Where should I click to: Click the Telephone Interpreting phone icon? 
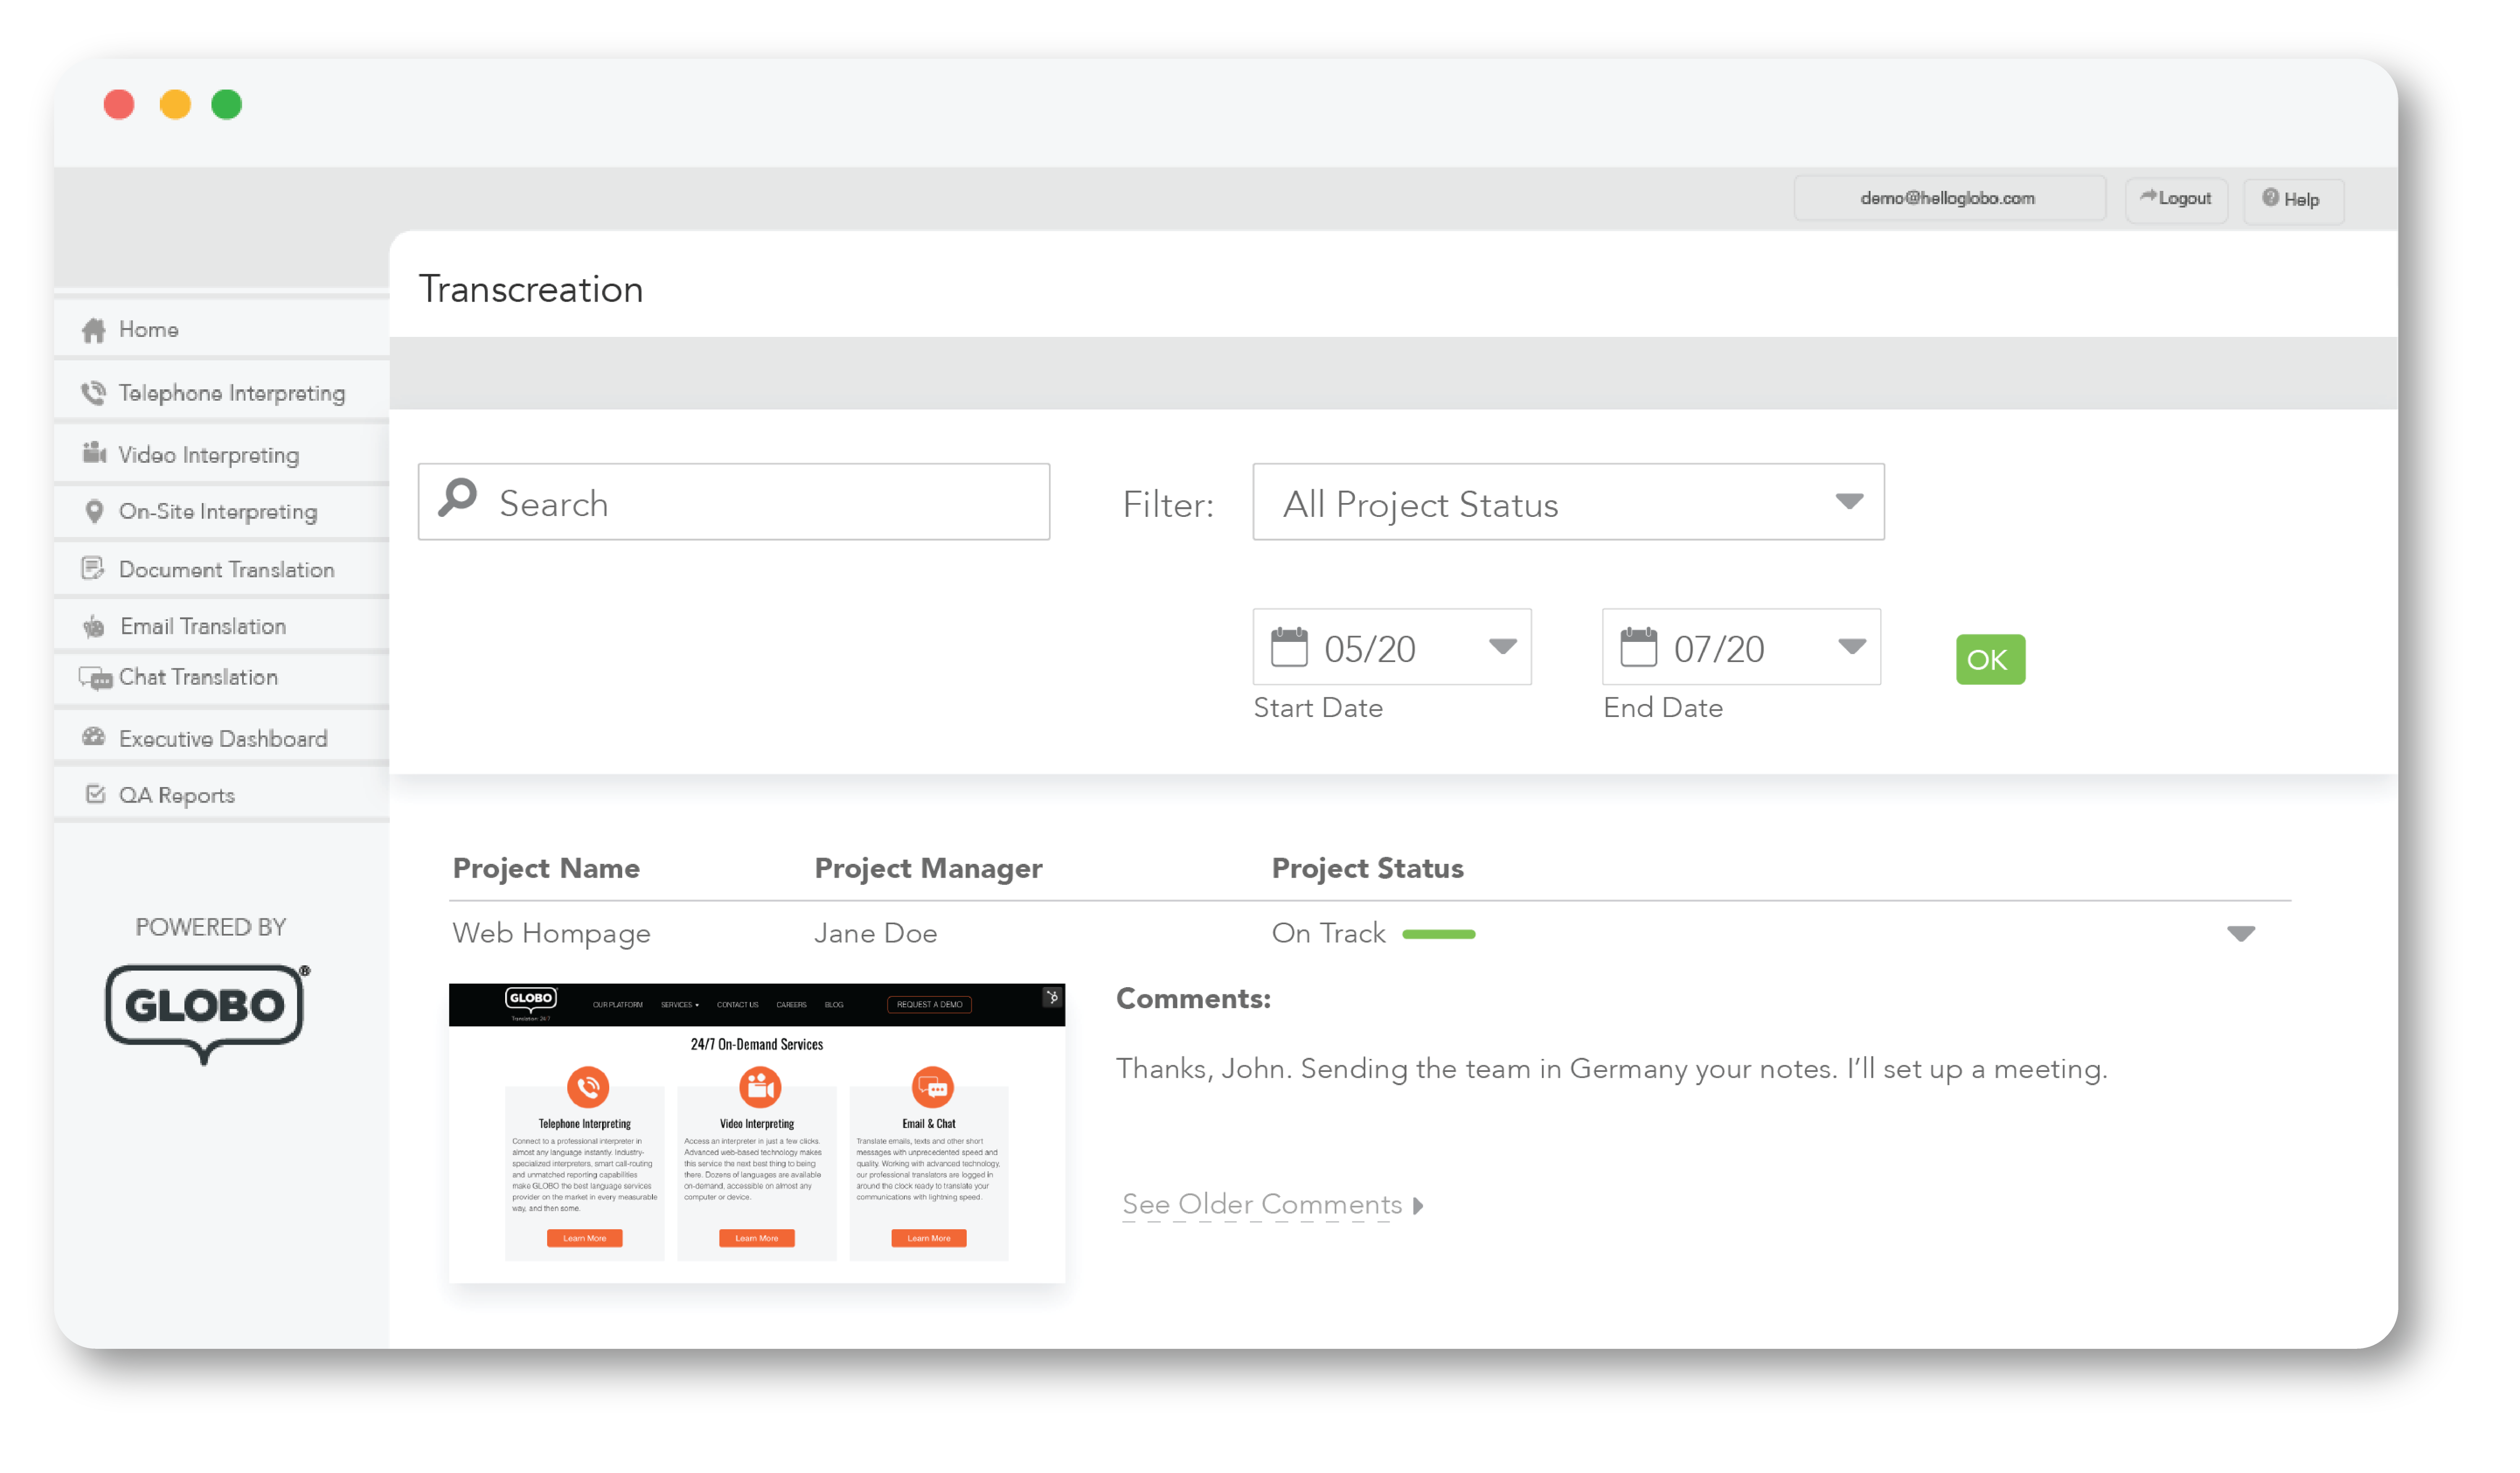[94, 393]
